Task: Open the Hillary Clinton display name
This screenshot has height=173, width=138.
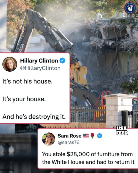Action: [39, 61]
